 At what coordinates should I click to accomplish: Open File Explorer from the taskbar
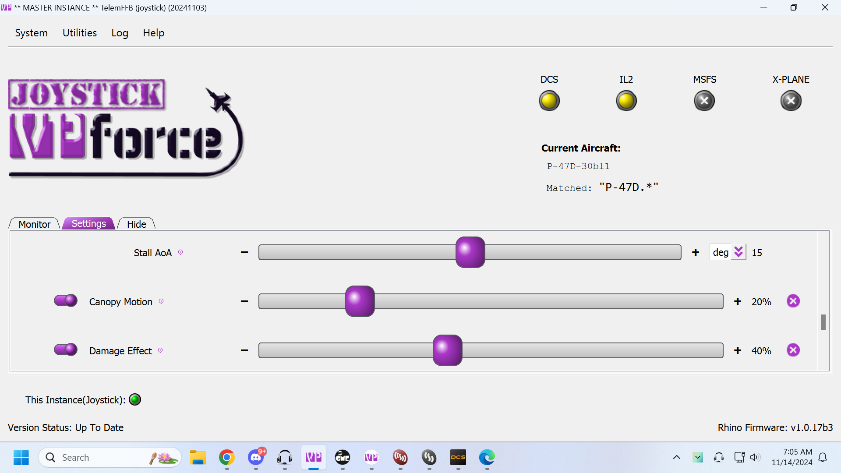(198, 457)
